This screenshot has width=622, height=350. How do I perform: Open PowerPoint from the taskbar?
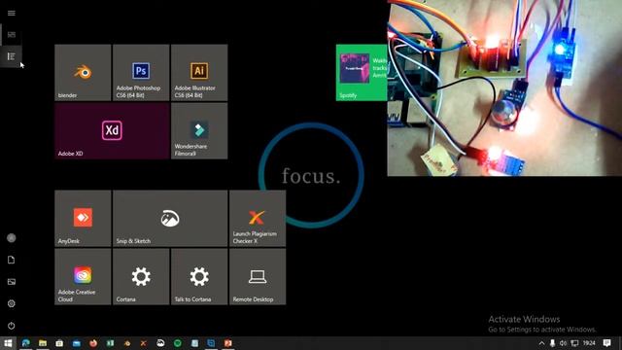click(228, 343)
